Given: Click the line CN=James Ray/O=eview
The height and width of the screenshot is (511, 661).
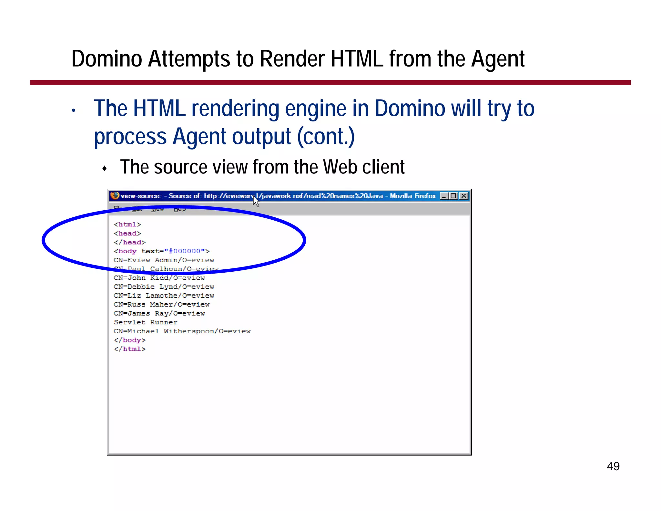Looking at the screenshot, I should (x=159, y=313).
